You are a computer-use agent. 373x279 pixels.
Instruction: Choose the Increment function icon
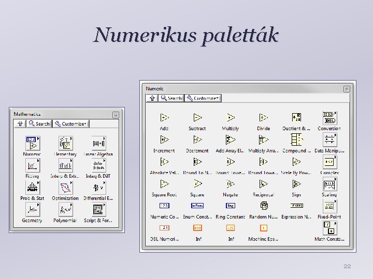click(x=164, y=139)
